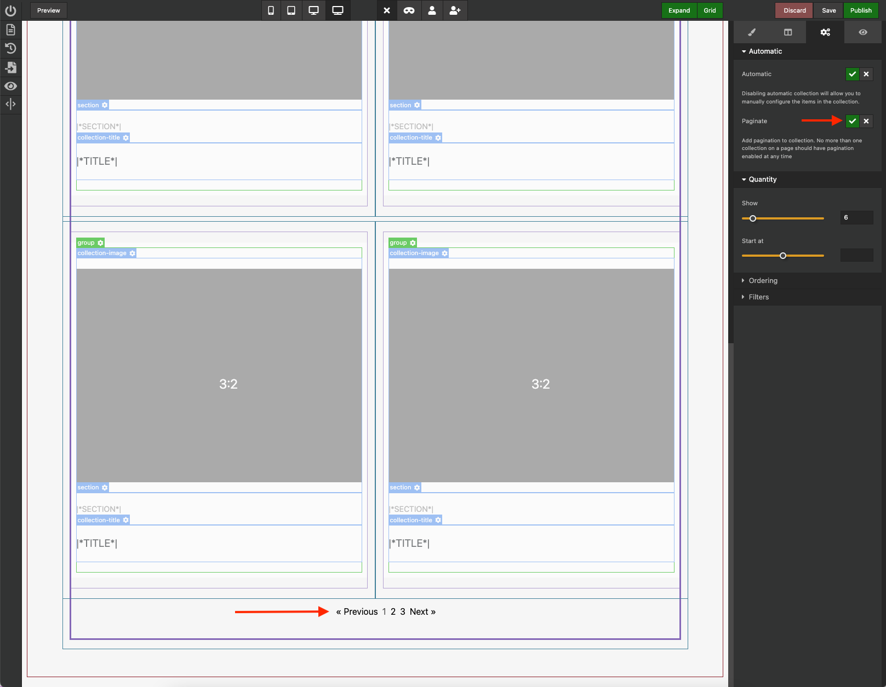Screen dimensions: 886x687
Task: Click the incognito mask icon
Action: tap(409, 10)
